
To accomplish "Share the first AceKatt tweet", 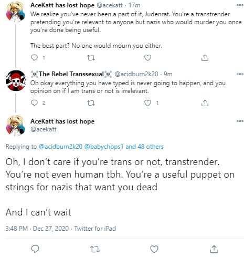I will [x=205, y=58].
